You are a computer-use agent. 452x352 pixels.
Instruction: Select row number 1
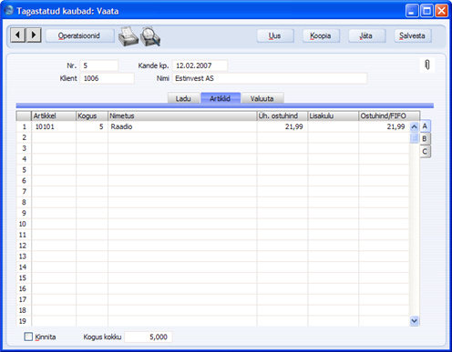point(24,126)
